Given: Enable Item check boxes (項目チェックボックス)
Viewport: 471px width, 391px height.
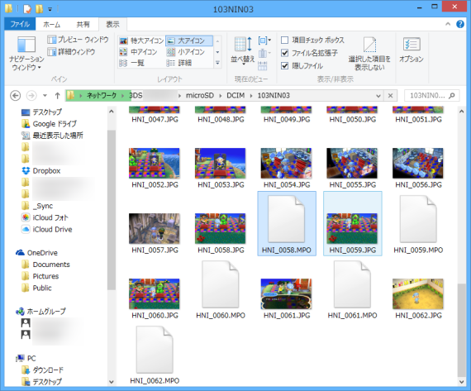Looking at the screenshot, I should 284,40.
